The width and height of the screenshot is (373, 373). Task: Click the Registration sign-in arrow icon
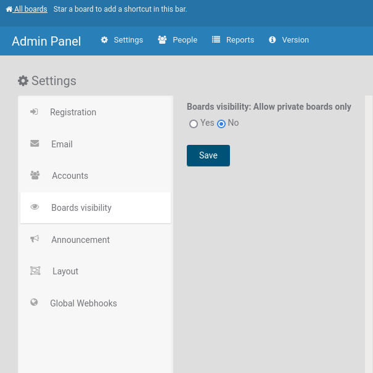pos(35,112)
